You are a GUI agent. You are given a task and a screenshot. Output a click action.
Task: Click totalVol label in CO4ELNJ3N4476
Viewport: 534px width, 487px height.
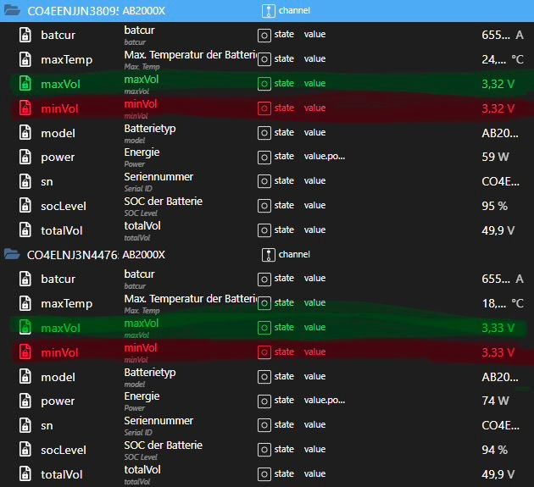coord(62,474)
